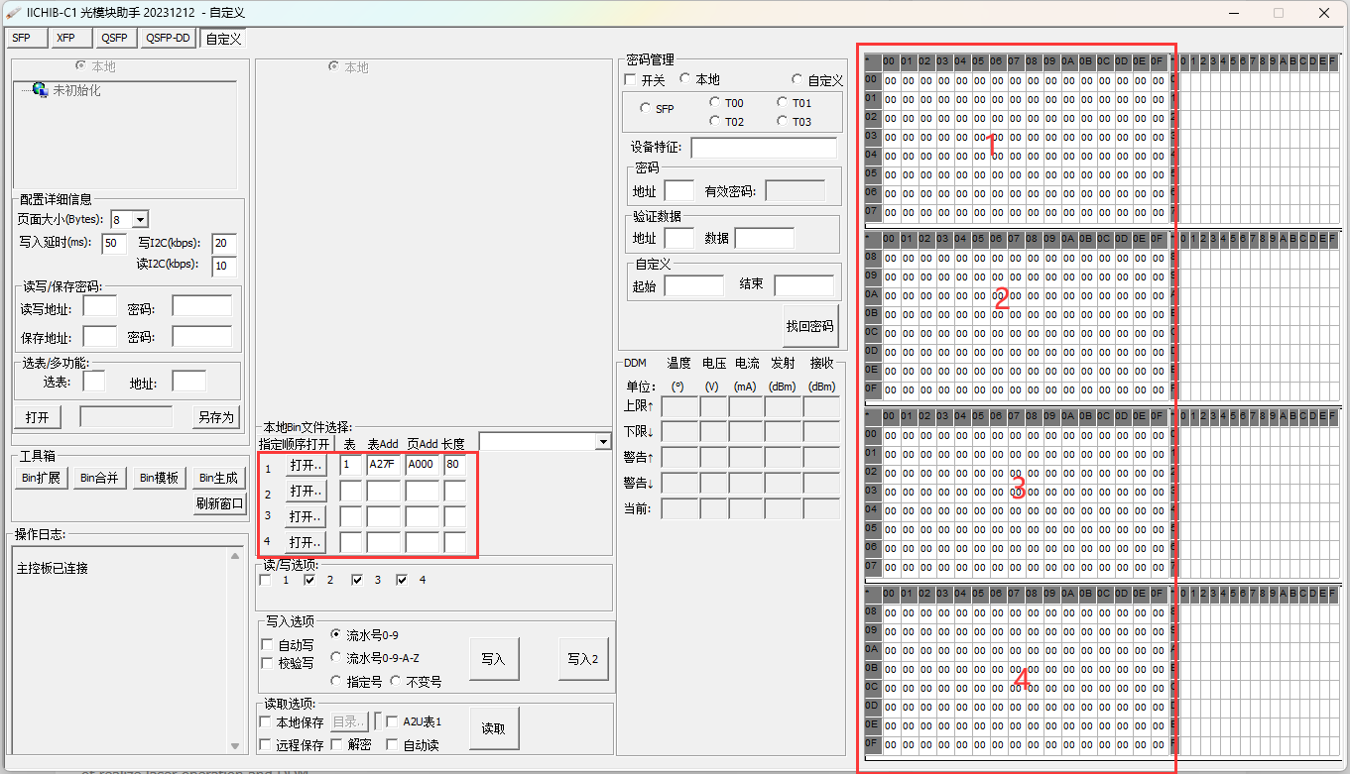Enable the 校验写 verification write checkbox
Image resolution: width=1350 pixels, height=774 pixels.
[x=266, y=662]
